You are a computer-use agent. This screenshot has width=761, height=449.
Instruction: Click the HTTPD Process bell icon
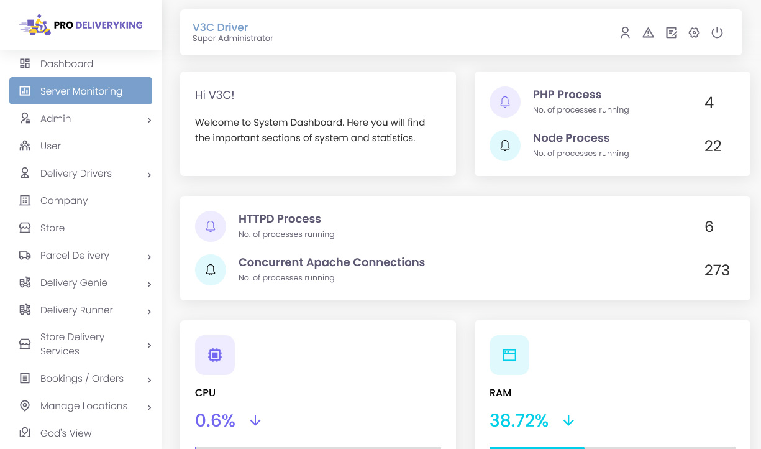click(211, 226)
